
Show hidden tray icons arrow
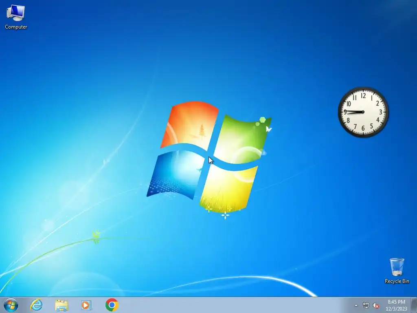point(356,306)
